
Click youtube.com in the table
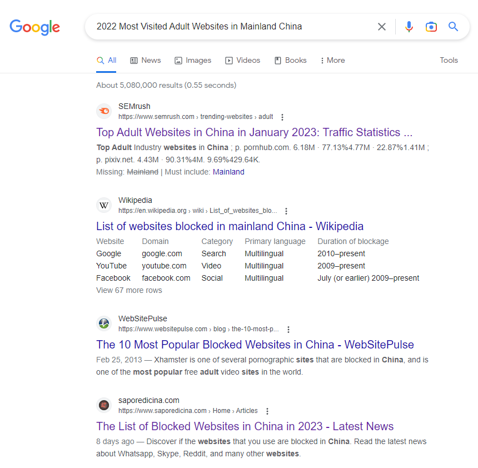pyautogui.click(x=164, y=266)
